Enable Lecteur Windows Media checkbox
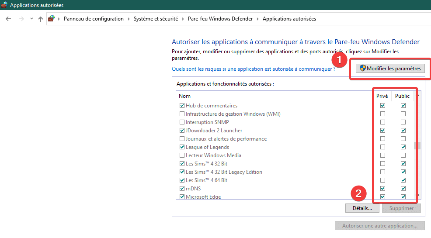This screenshot has height=238, width=431. (x=182, y=155)
